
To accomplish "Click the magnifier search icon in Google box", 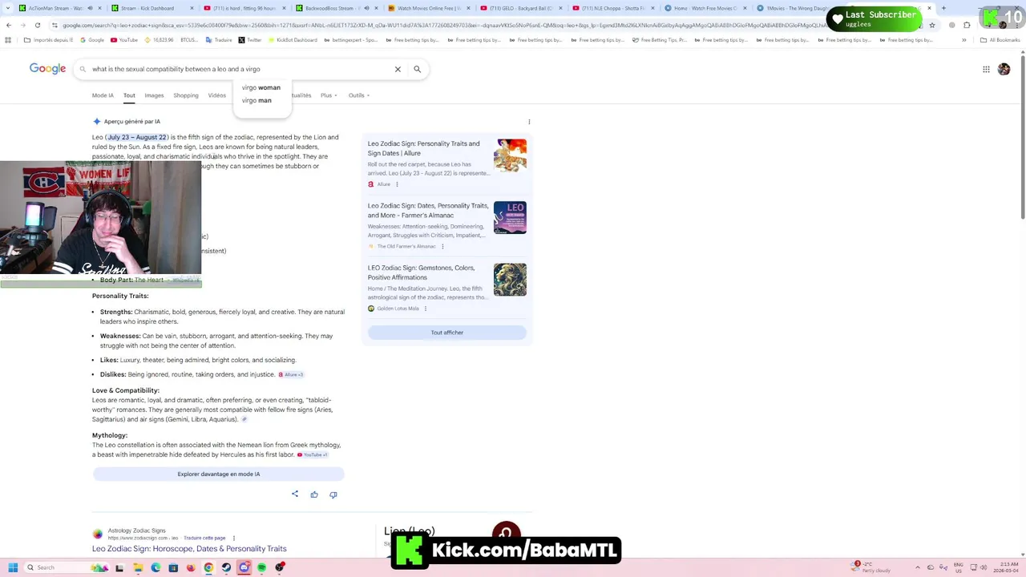I will 417,69.
